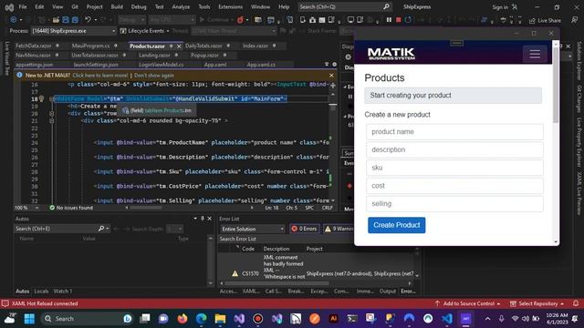Click the search magnifier icon in title bar
Image resolution: width=584 pixels, height=328 pixels.
point(386,6)
